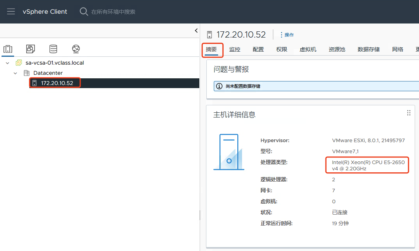Click the 19 分钟 uptime value
Viewport: 419px width, 251px height.
tap(340, 223)
